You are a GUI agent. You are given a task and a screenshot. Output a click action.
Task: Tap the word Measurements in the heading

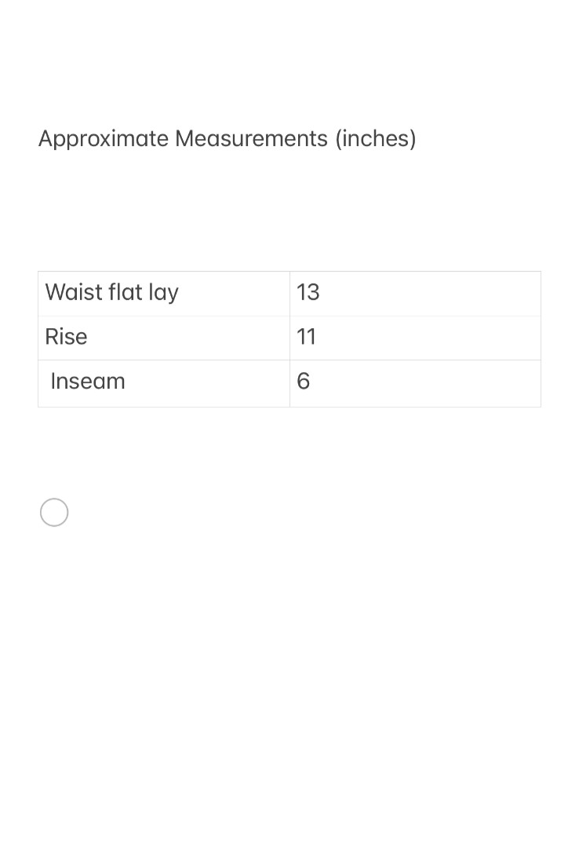point(251,139)
